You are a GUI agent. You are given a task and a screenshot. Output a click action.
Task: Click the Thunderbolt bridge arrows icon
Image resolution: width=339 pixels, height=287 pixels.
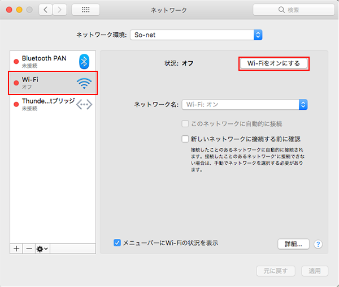[x=84, y=104]
